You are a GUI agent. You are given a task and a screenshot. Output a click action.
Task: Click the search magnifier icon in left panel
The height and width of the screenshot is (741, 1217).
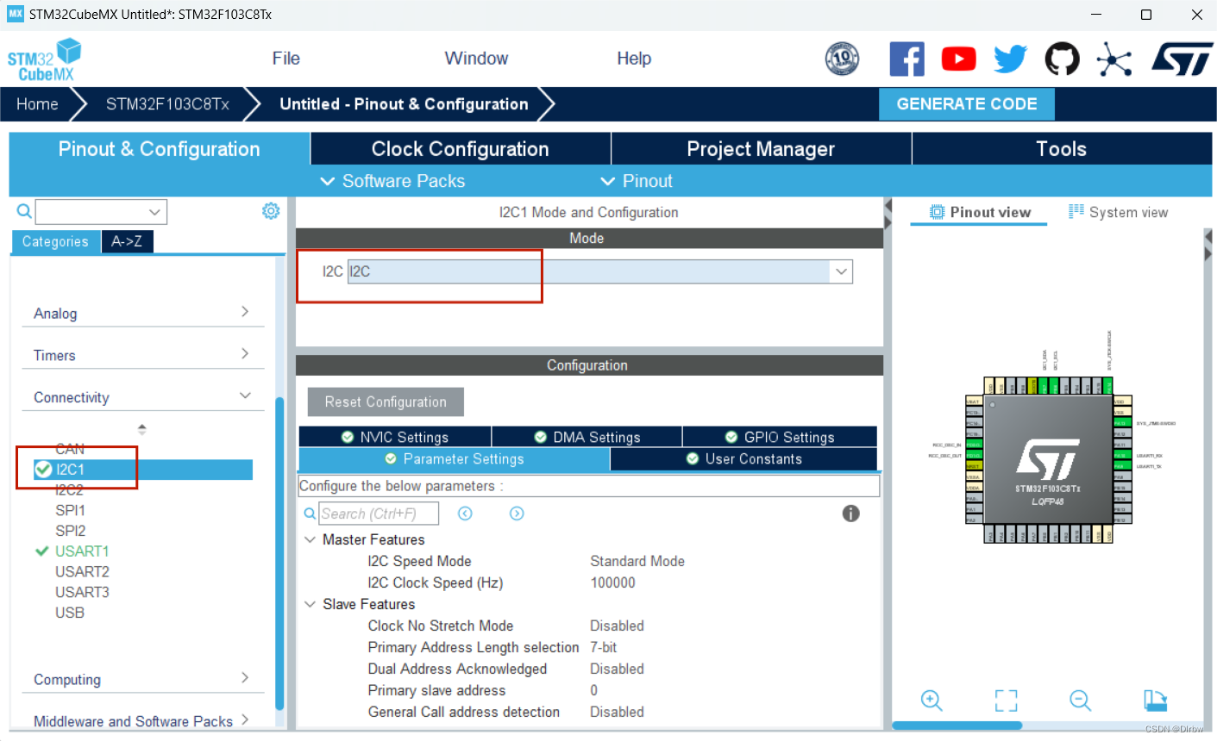pyautogui.click(x=24, y=211)
